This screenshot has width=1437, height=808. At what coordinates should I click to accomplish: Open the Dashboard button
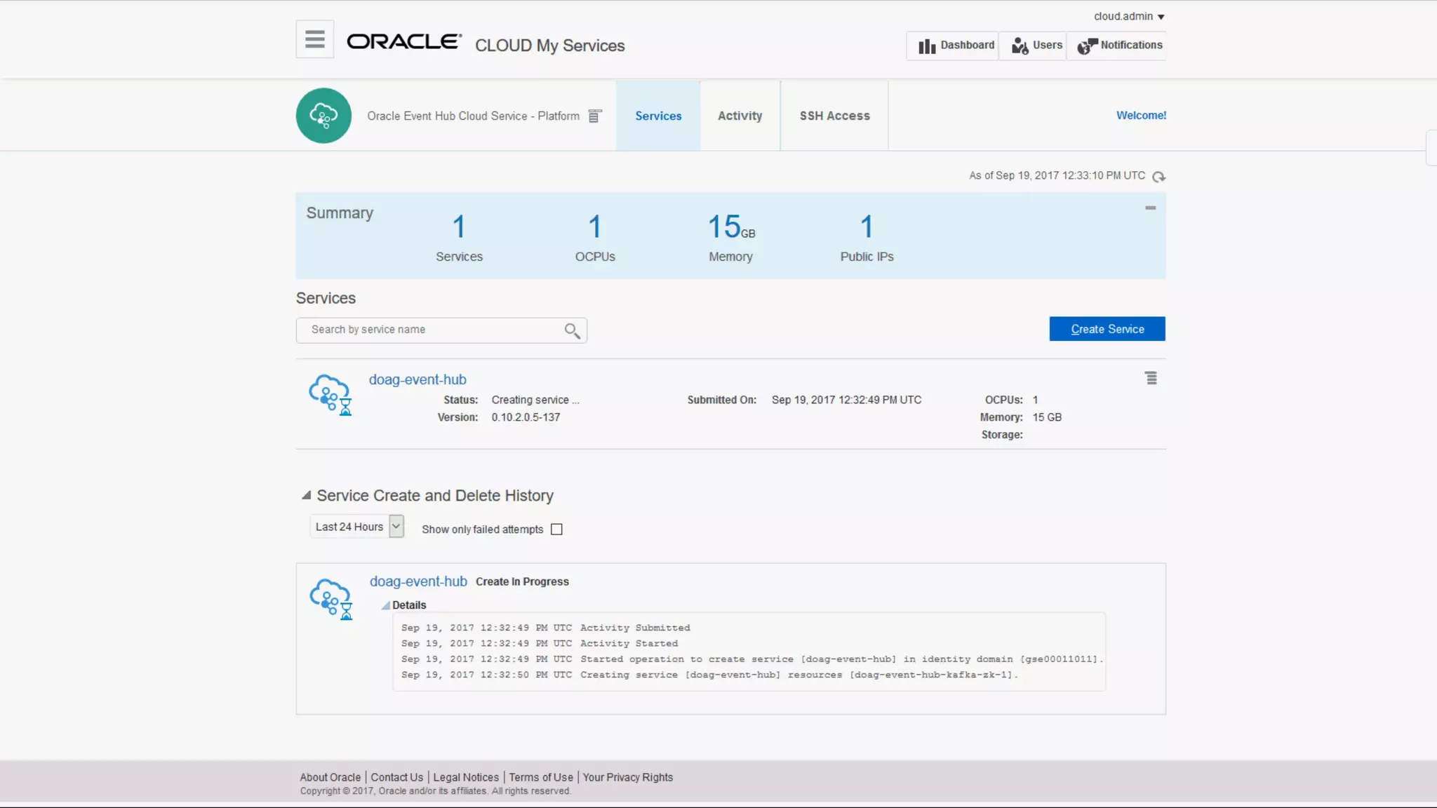(x=956, y=46)
